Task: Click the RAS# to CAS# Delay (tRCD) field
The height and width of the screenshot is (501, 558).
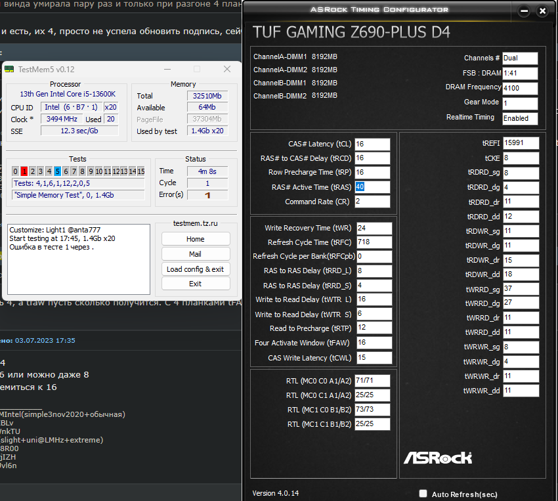Action: (372, 158)
